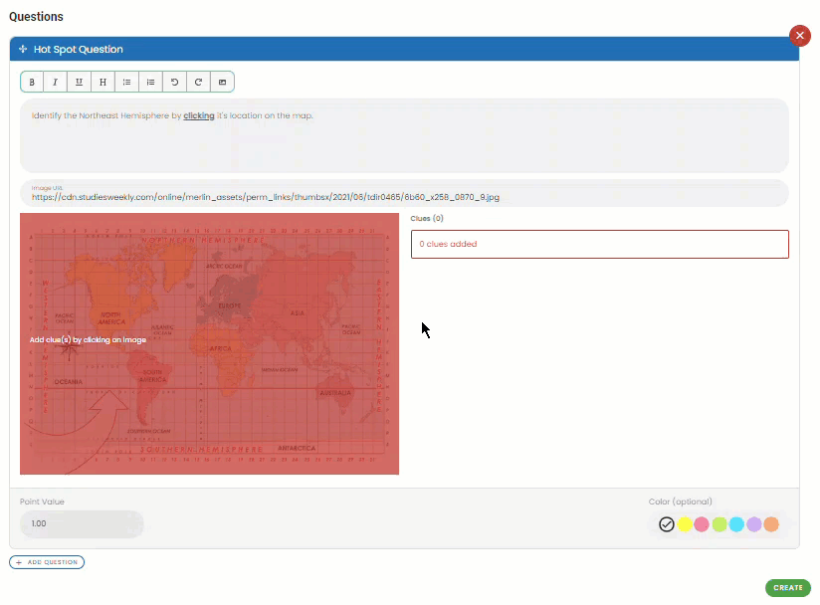
Task: Insert an image with the toolbar icon
Action: click(x=222, y=82)
